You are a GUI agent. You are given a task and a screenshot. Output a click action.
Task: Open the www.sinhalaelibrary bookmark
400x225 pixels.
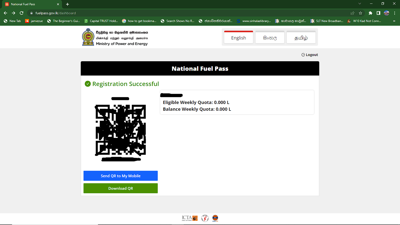pyautogui.click(x=254, y=21)
